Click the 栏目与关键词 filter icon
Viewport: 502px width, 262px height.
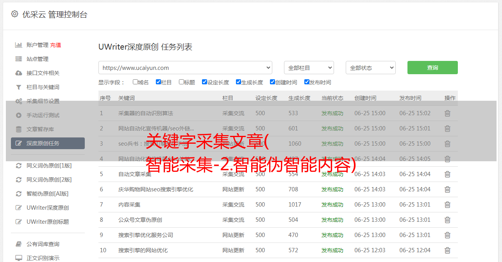tap(18, 87)
